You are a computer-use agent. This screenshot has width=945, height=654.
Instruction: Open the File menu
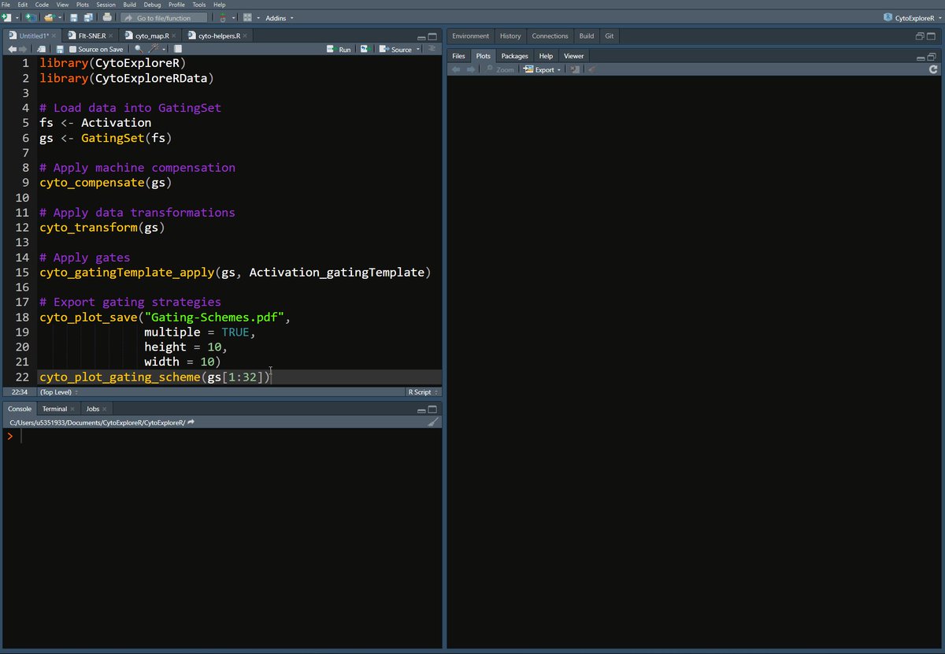tap(6, 5)
